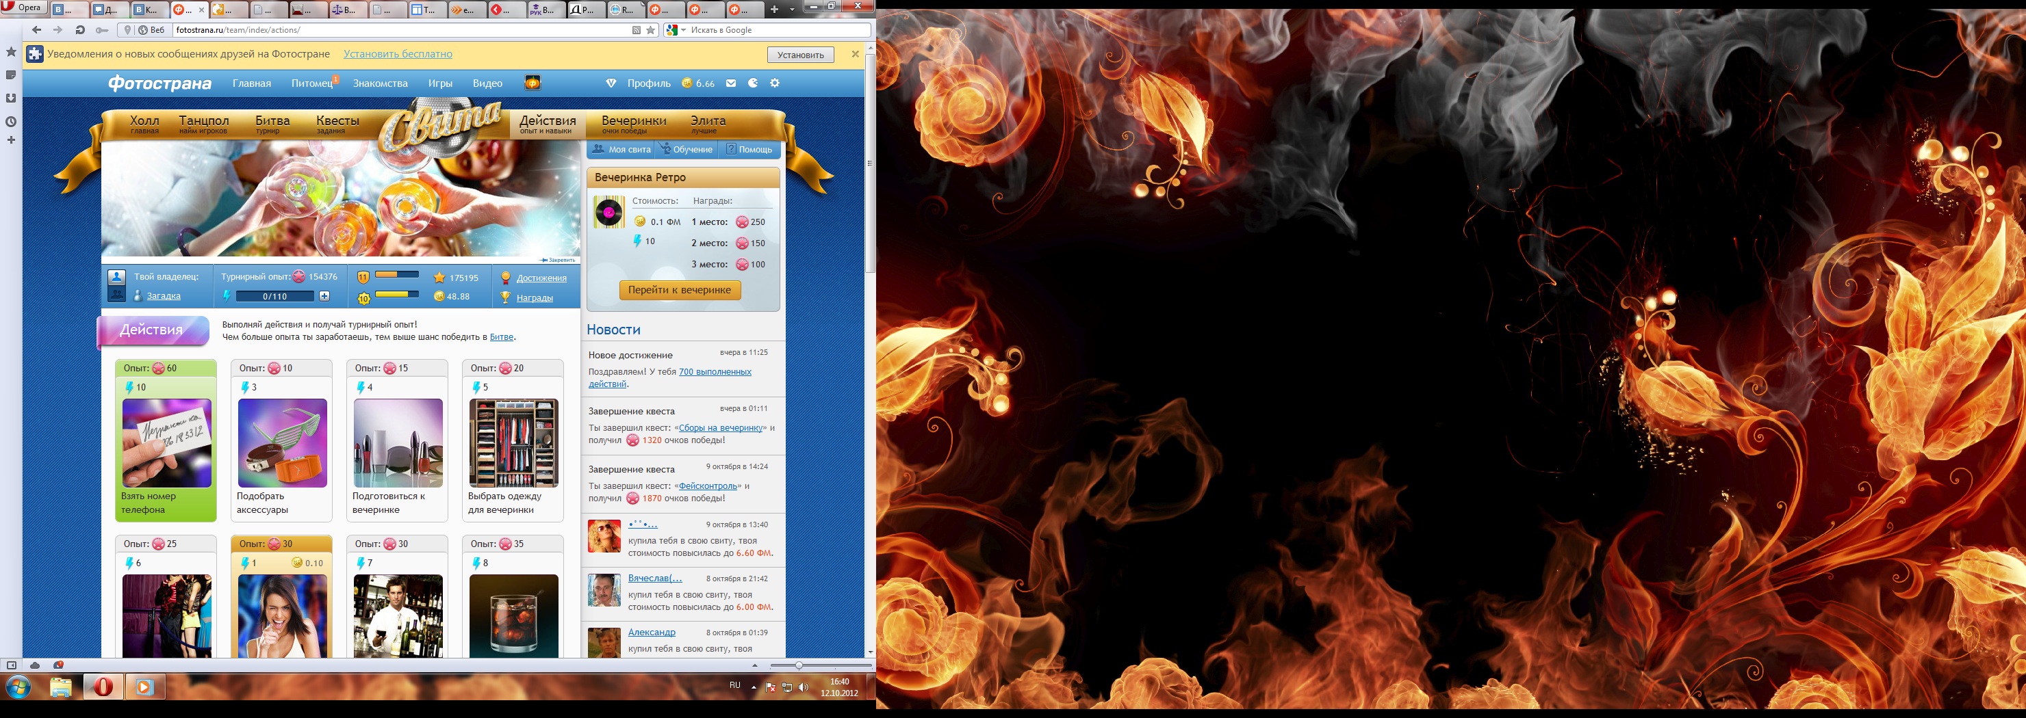Open Opera bookmarks panel star in sidebar

coord(11,52)
